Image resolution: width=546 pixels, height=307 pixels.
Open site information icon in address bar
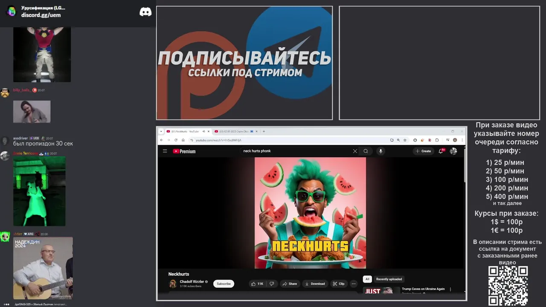point(192,140)
